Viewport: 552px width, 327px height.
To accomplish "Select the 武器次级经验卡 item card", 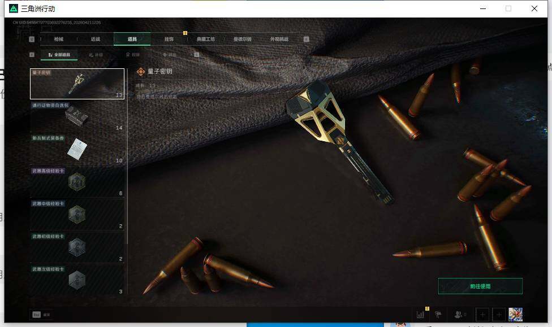I will click(77, 280).
